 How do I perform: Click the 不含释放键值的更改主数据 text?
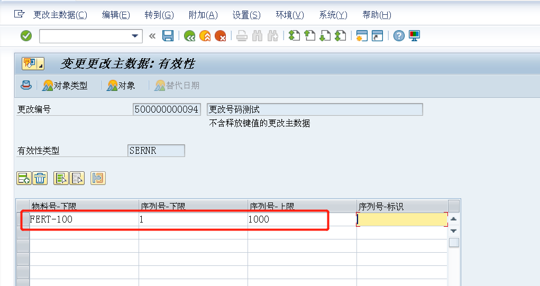pos(260,123)
